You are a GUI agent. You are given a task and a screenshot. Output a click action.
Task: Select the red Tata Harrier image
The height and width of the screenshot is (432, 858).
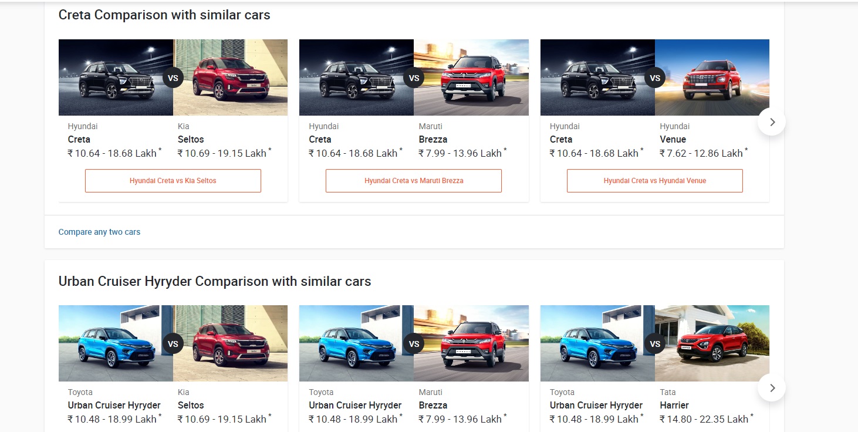pos(712,343)
